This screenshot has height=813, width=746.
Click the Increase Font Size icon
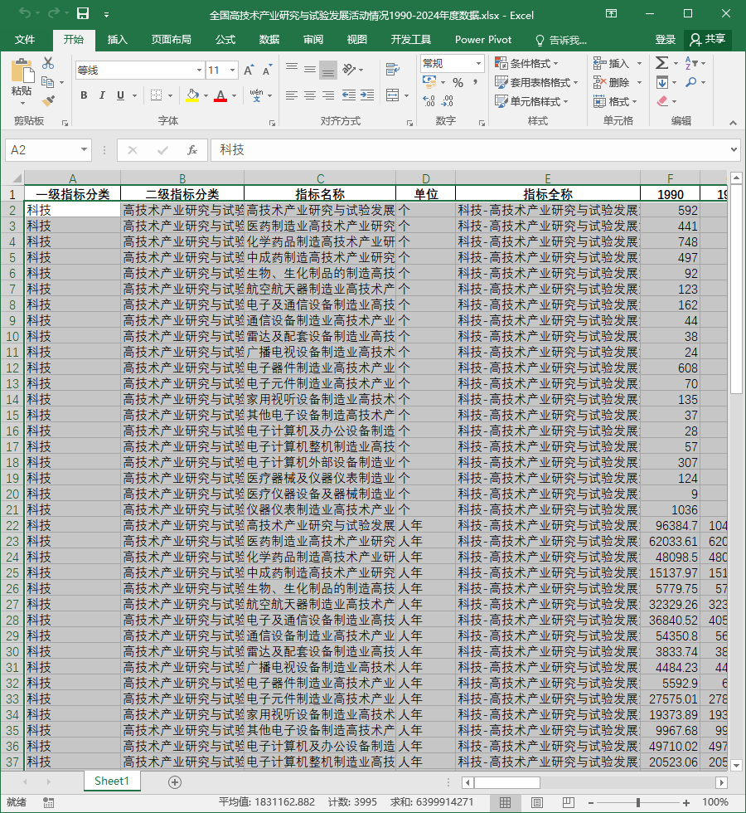[249, 70]
